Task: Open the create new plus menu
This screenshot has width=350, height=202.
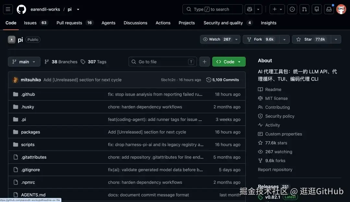Action: coord(277,9)
